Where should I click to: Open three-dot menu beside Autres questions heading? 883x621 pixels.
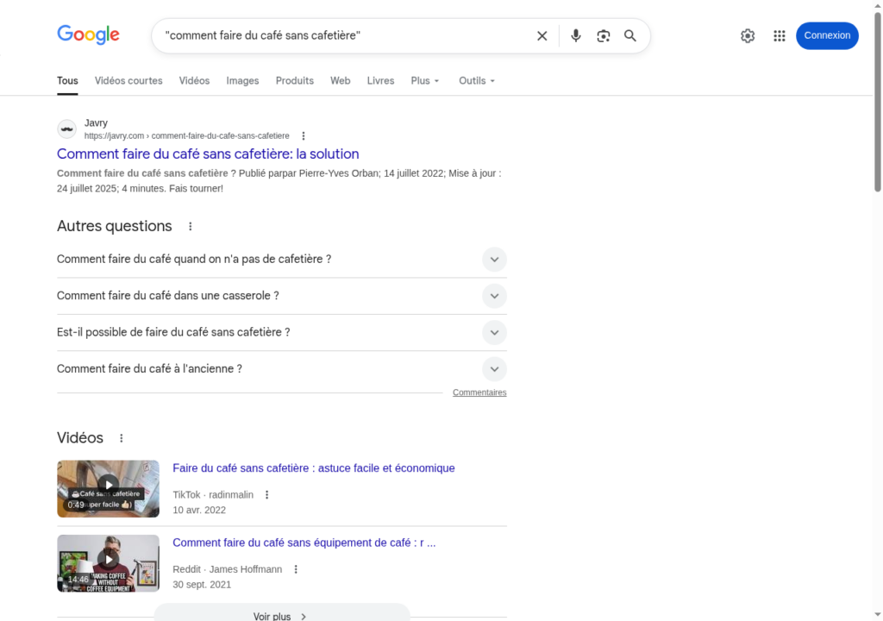[191, 227]
